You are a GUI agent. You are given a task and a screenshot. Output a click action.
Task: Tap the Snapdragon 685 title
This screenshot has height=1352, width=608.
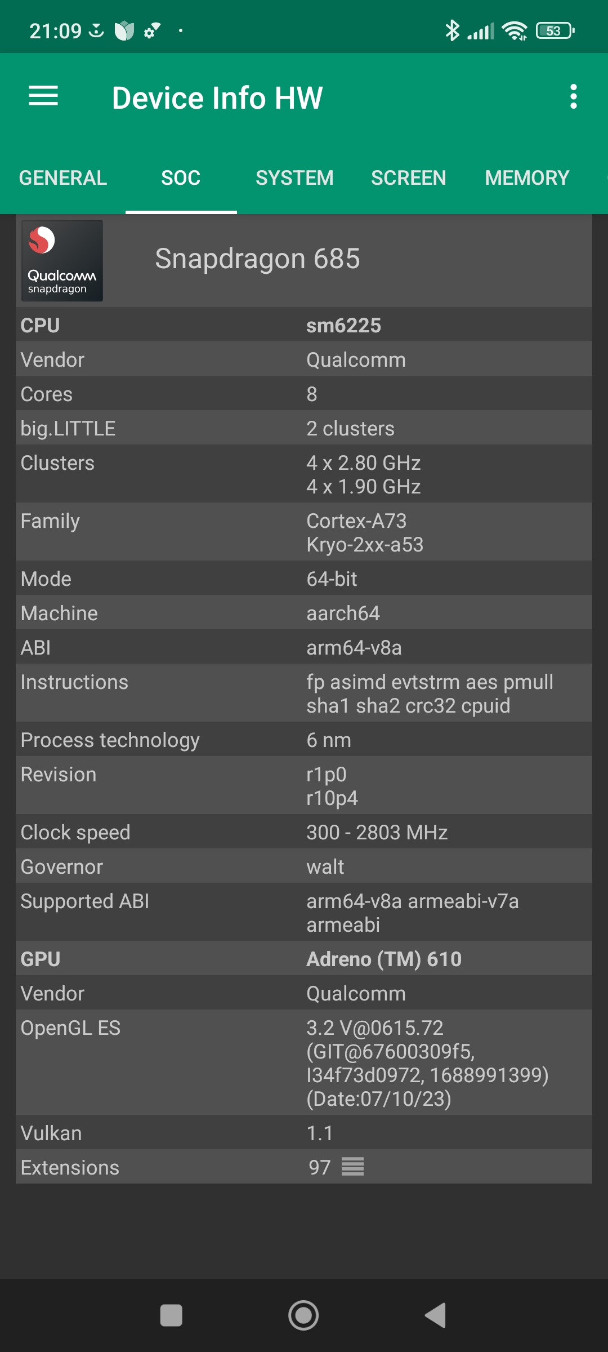[x=257, y=259]
